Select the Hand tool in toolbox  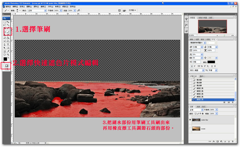pos(4,55)
